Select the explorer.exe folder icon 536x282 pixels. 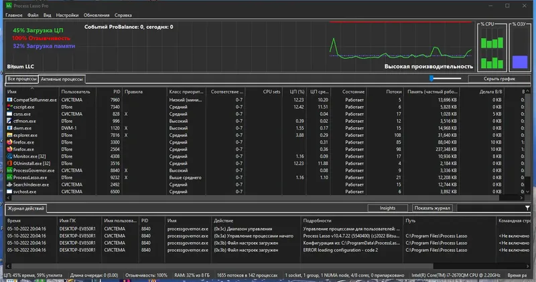coord(9,135)
